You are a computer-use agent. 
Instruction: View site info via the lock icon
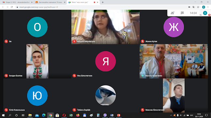(17, 7)
